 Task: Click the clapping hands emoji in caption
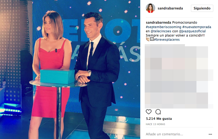[x=148, y=39]
